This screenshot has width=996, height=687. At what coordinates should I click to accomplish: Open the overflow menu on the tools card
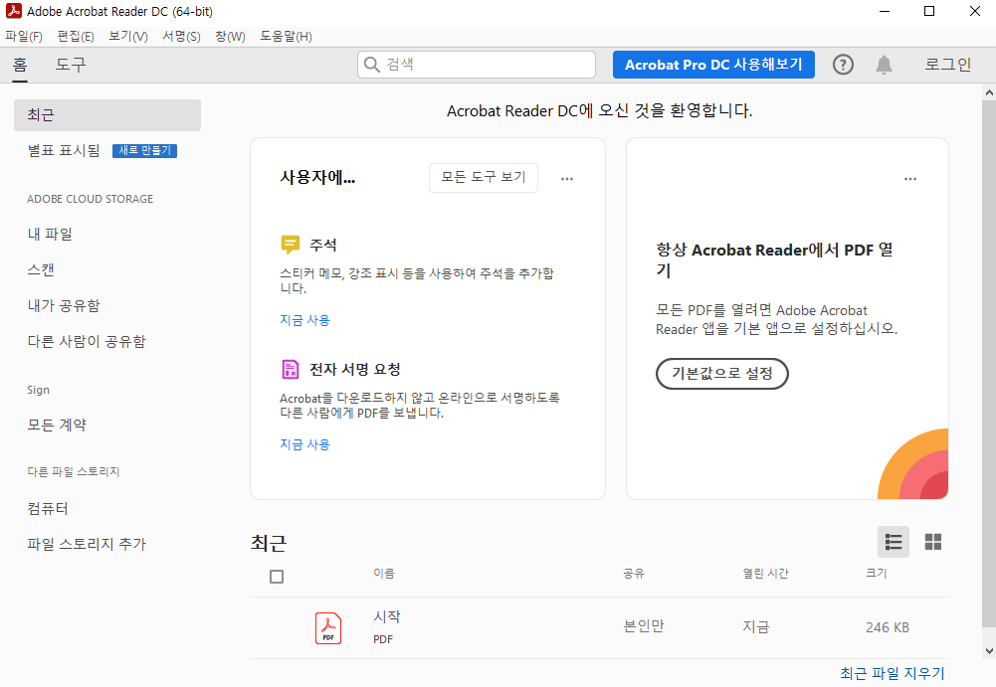pyautogui.click(x=566, y=178)
